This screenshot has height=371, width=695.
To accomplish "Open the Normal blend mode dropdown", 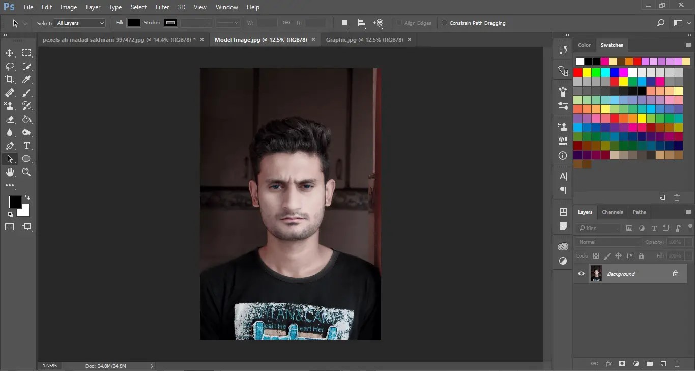I will point(608,242).
